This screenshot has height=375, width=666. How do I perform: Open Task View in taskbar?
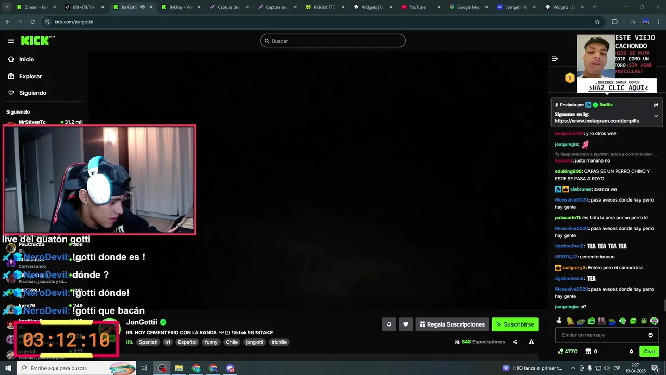click(145, 368)
